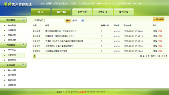Click the arrow bullet beside 基本设置

[5, 71]
